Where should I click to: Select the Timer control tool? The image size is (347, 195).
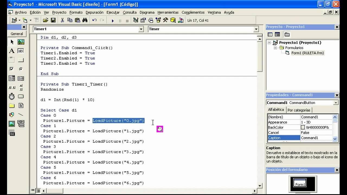tap(12, 96)
